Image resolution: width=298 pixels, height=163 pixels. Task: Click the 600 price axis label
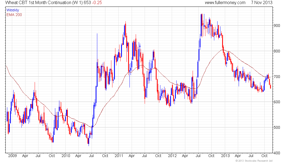pos(277,102)
